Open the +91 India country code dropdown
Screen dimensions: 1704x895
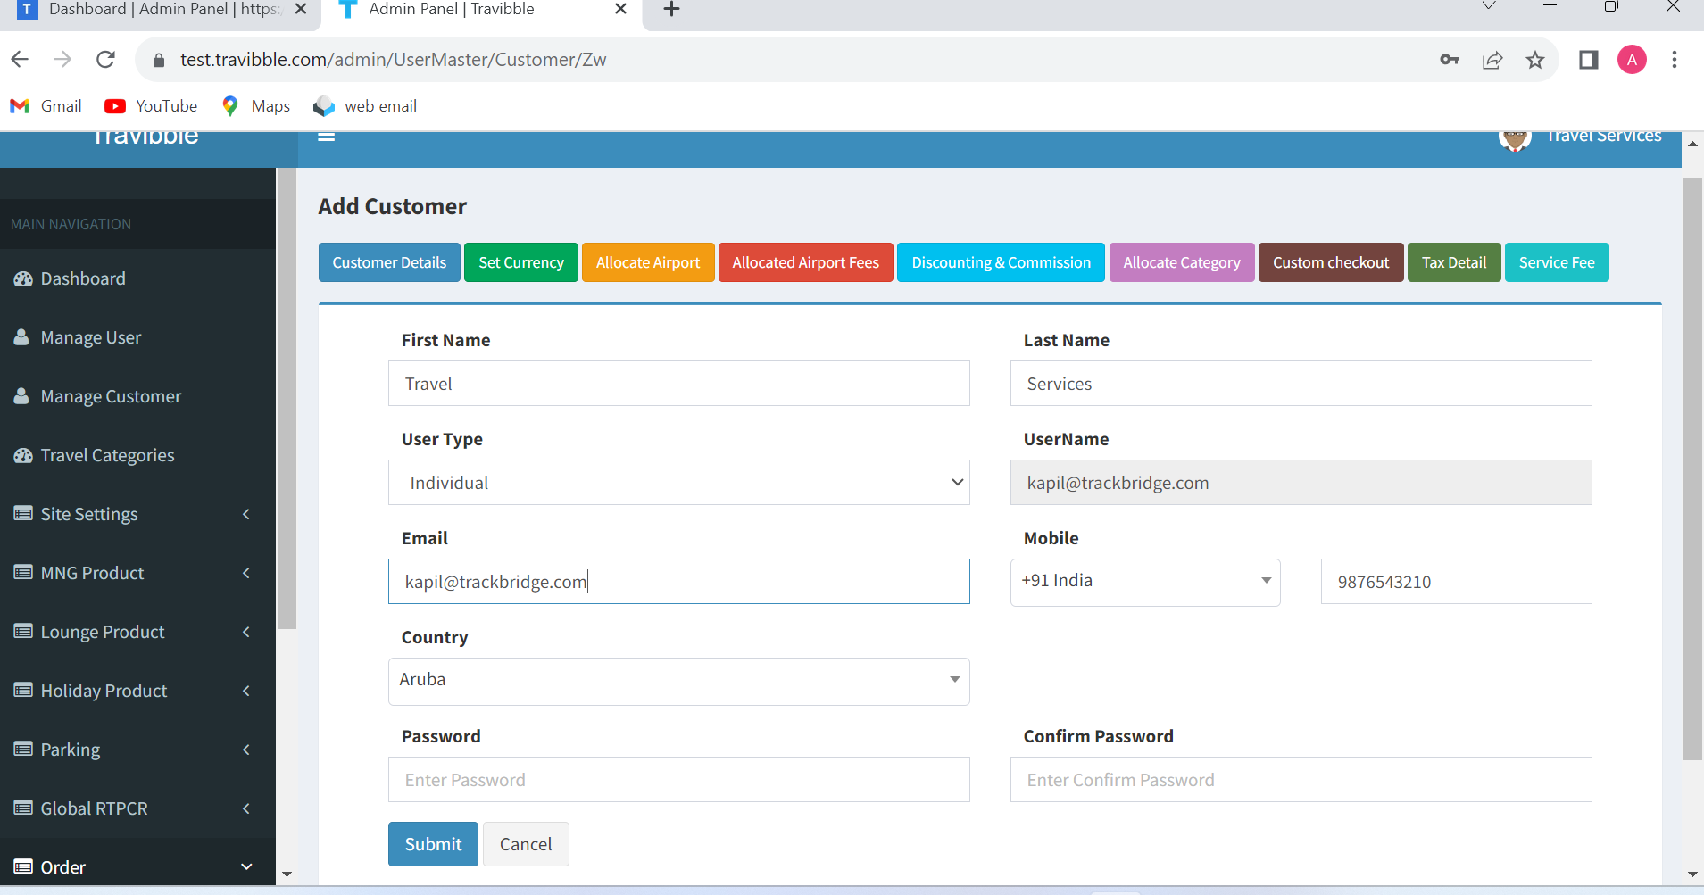[x=1144, y=582]
